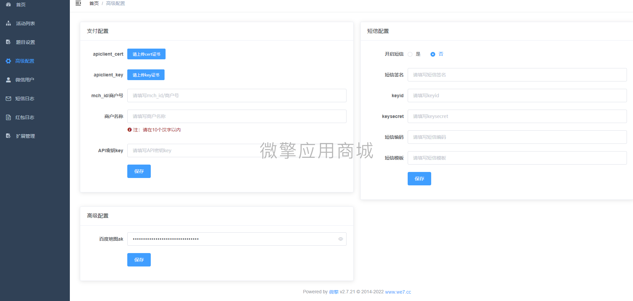Screen dimensions: 633x301
Task: Click the 开启短信 label
Action: click(x=394, y=54)
